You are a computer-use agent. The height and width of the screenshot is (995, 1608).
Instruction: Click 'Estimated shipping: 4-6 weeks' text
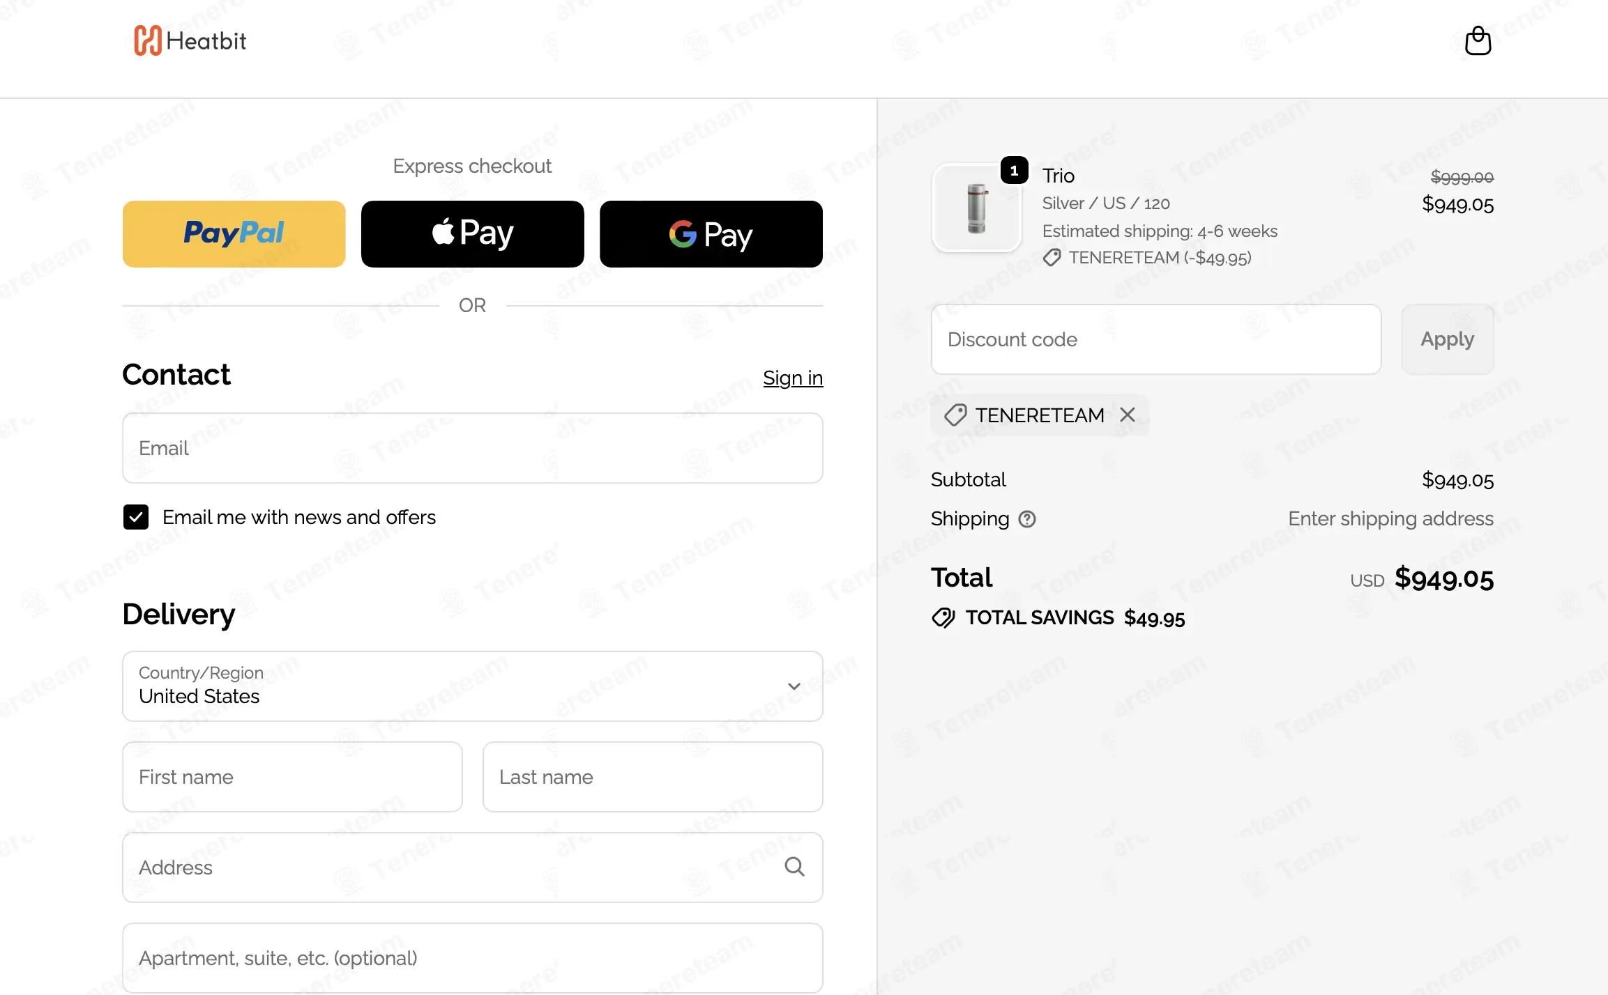1160,231
